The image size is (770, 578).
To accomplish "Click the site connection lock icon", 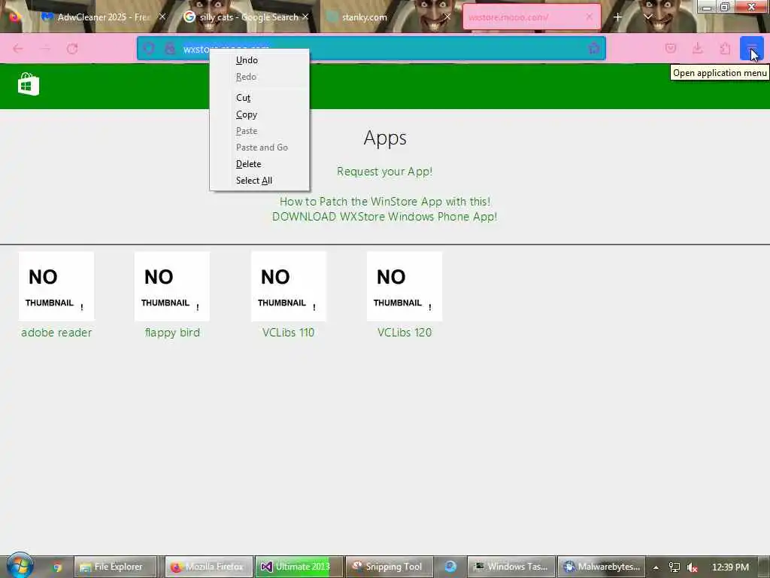I will (x=170, y=49).
